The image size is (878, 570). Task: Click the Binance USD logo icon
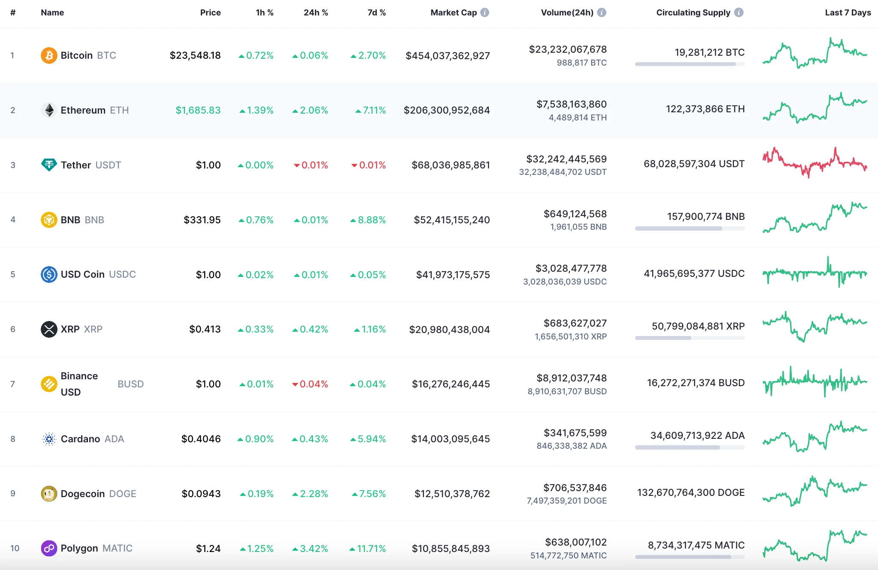click(49, 384)
